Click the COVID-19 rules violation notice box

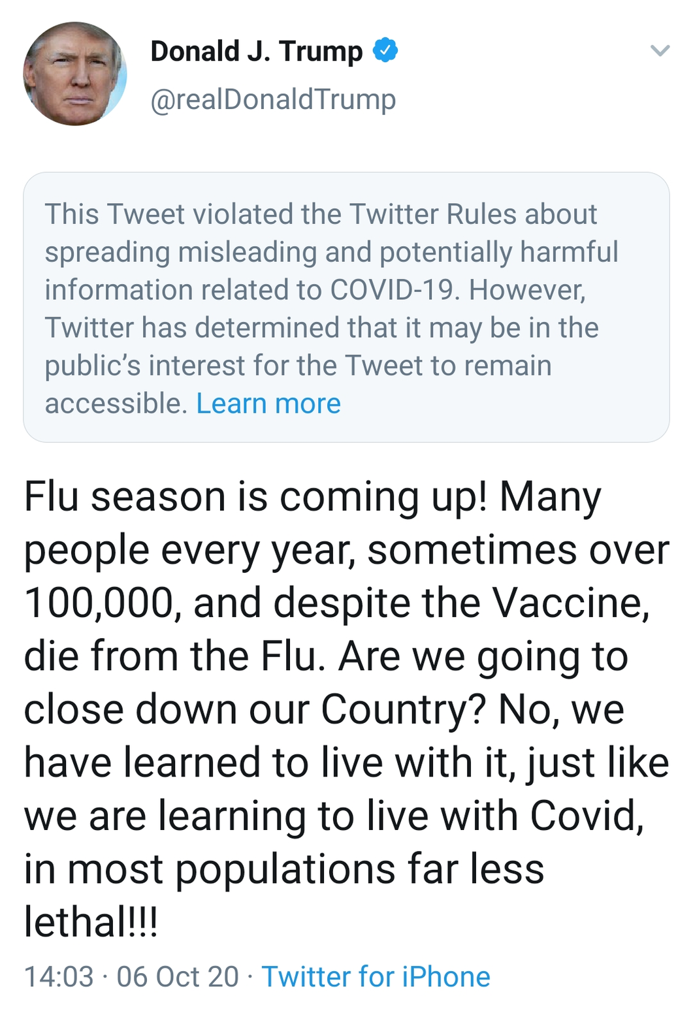click(346, 307)
